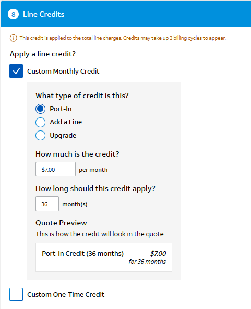The height and width of the screenshot is (309, 251).
Task: Click the Port-In Credit quote preview box
Action: (x=104, y=257)
